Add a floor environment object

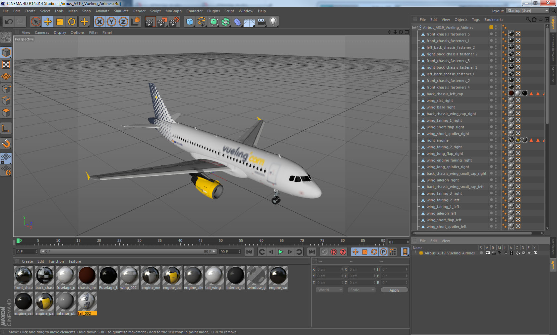249,22
